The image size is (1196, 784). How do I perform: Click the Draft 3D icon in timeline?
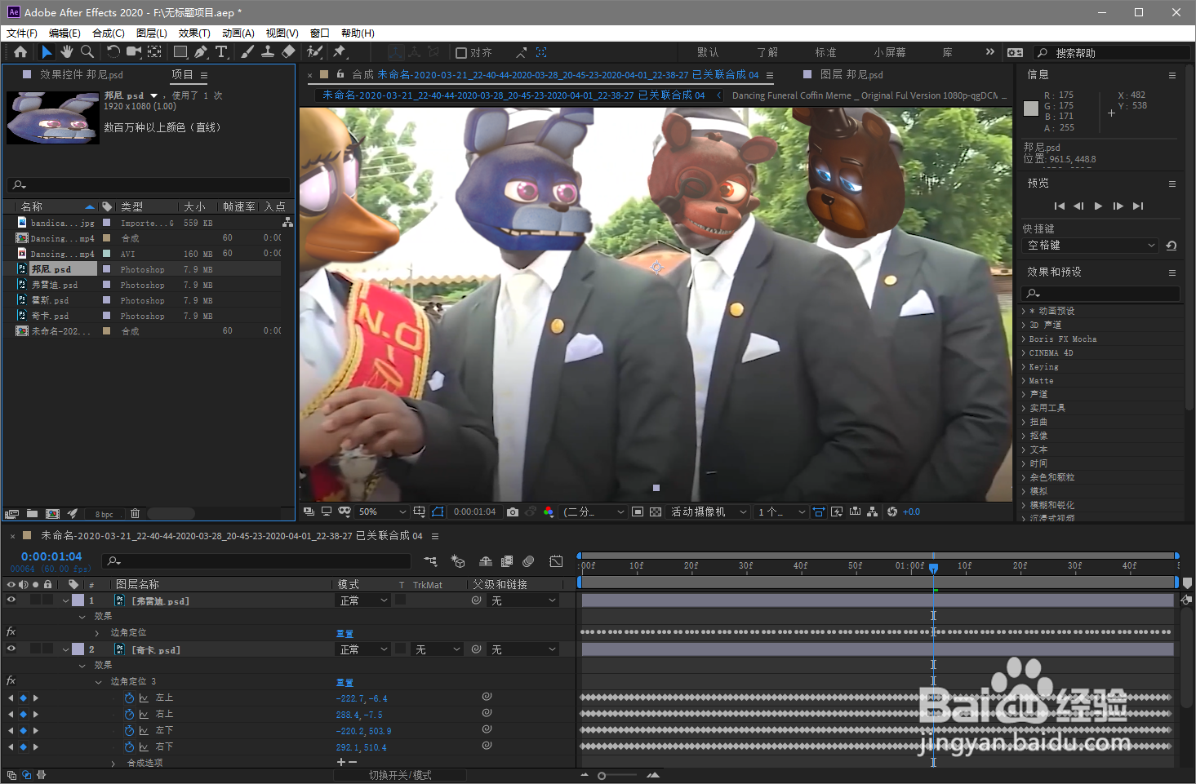(458, 561)
